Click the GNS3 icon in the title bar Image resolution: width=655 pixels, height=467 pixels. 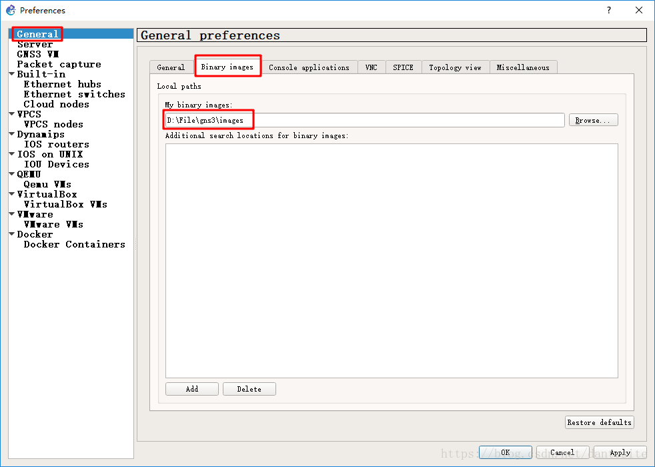point(11,10)
